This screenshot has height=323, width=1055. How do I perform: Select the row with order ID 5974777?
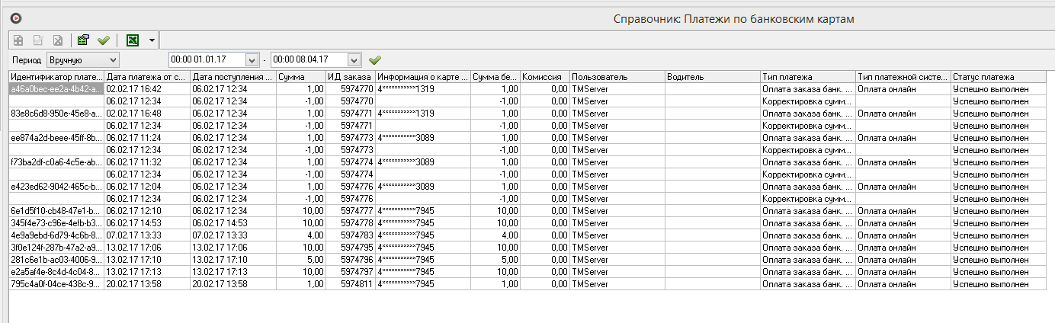point(351,211)
